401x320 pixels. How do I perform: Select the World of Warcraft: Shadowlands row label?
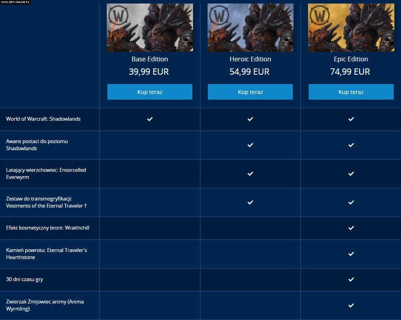point(43,119)
